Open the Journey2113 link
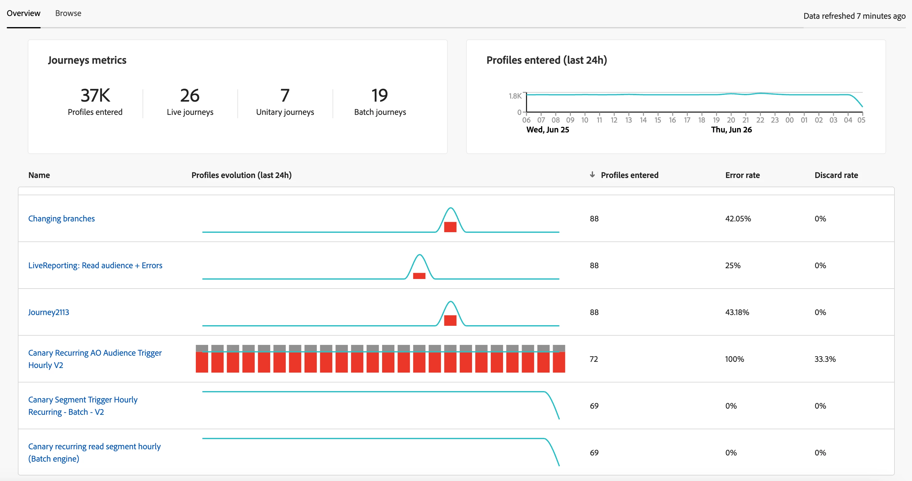 tap(49, 312)
